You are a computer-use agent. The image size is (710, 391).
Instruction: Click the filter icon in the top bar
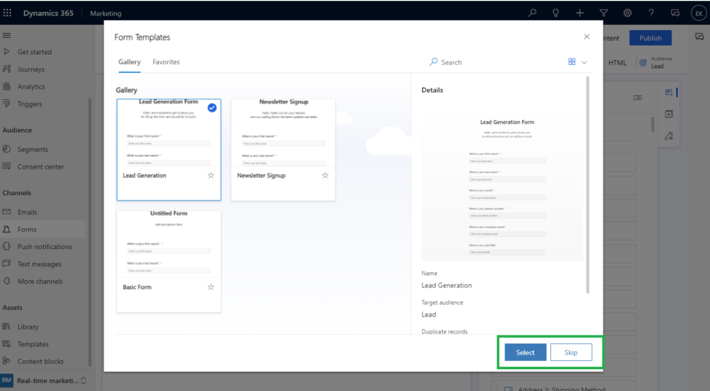click(603, 13)
